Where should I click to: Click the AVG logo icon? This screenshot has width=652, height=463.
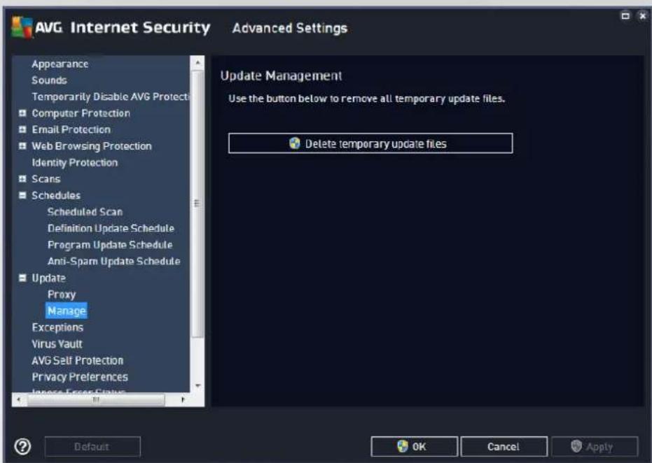pyautogui.click(x=22, y=27)
